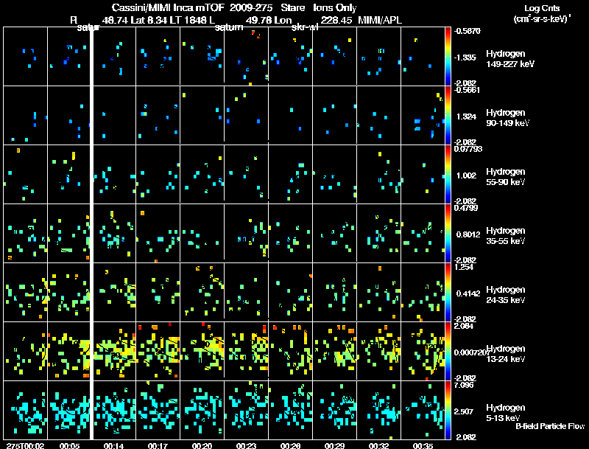The height and width of the screenshot is (449, 589).
Task: Click the '00:20' time label
Action: 202,445
